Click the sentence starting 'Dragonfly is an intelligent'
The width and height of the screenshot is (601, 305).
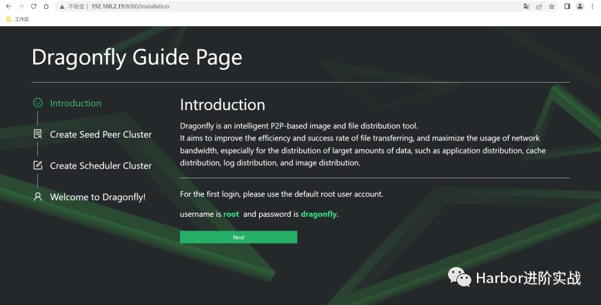point(299,126)
